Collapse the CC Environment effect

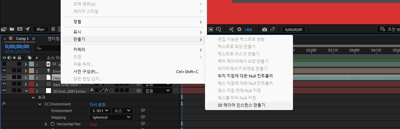click(40, 104)
